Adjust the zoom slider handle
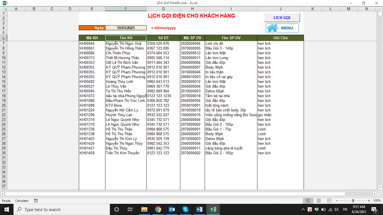383x215 pixels. pos(353,201)
